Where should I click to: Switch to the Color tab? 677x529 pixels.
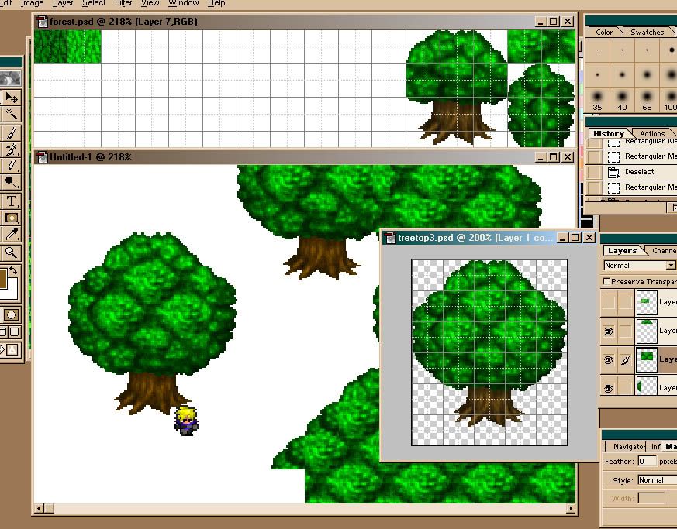click(604, 33)
